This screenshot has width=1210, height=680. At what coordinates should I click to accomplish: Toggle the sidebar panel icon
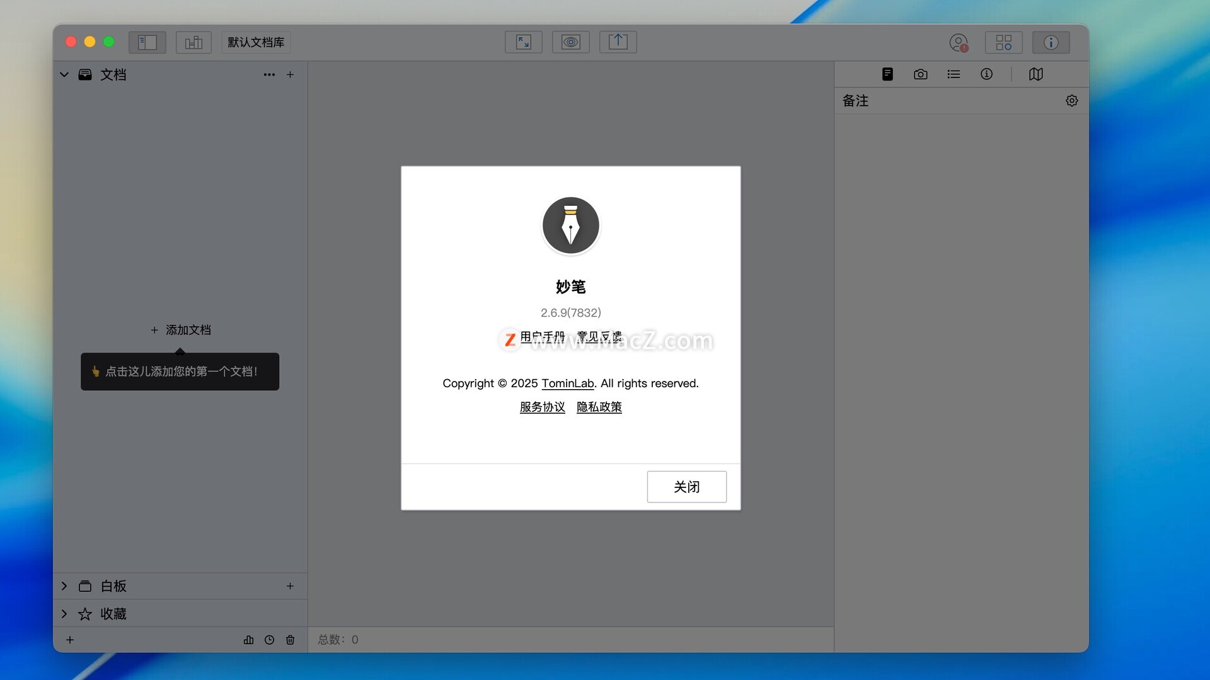click(147, 42)
